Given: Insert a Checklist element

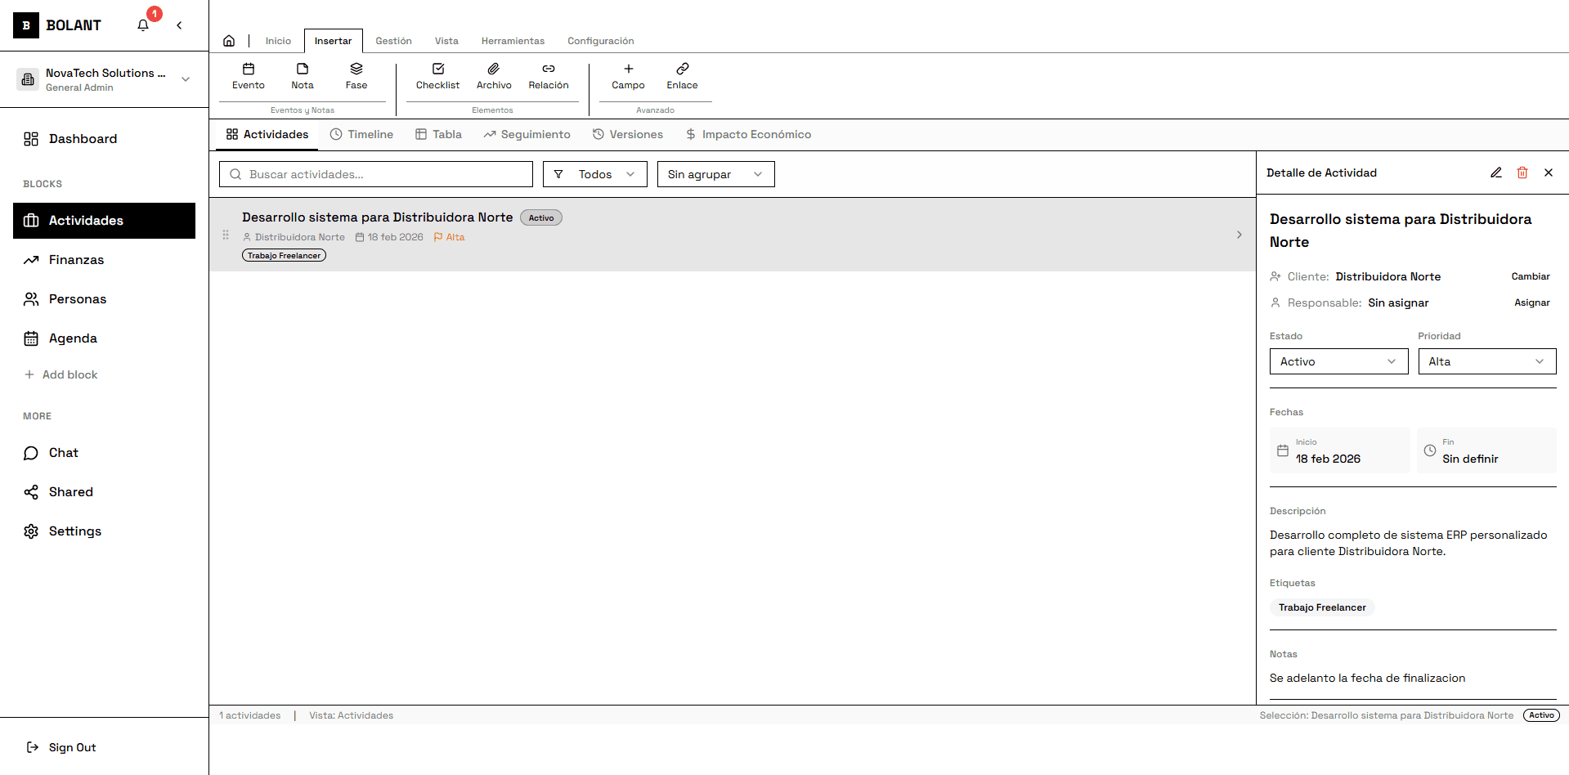Looking at the screenshot, I should click(437, 75).
